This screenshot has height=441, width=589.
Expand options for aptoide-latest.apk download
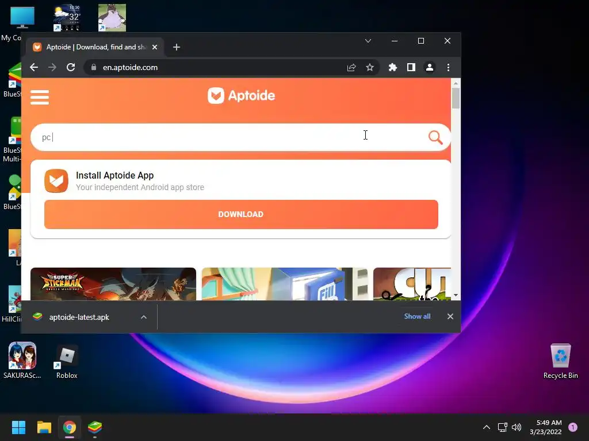(x=143, y=317)
